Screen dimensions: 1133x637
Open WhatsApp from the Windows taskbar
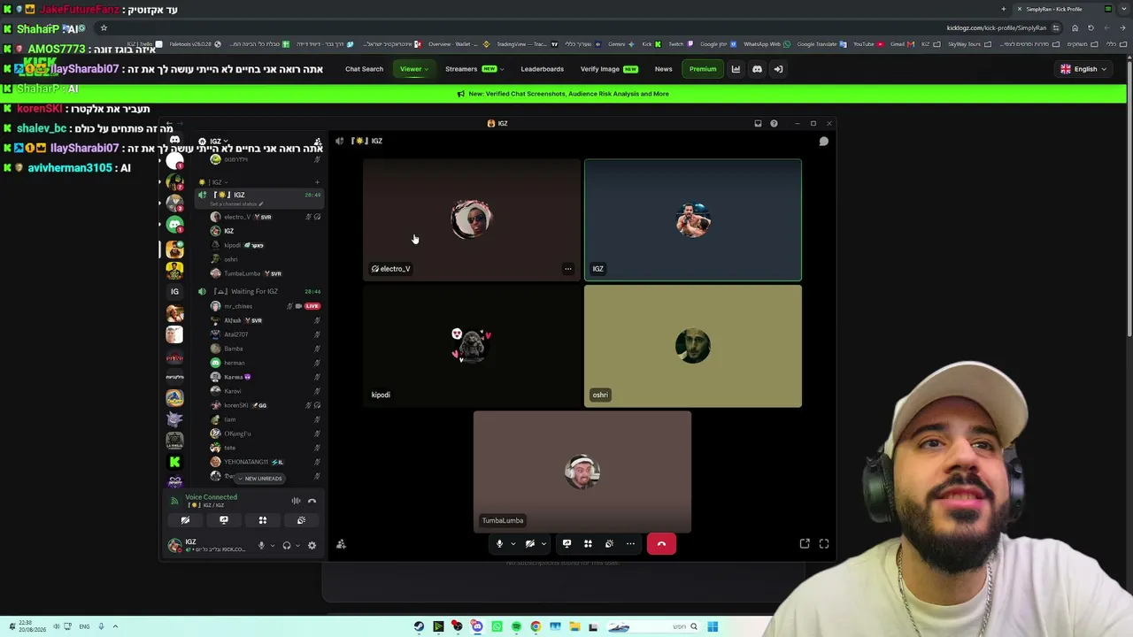(x=497, y=626)
